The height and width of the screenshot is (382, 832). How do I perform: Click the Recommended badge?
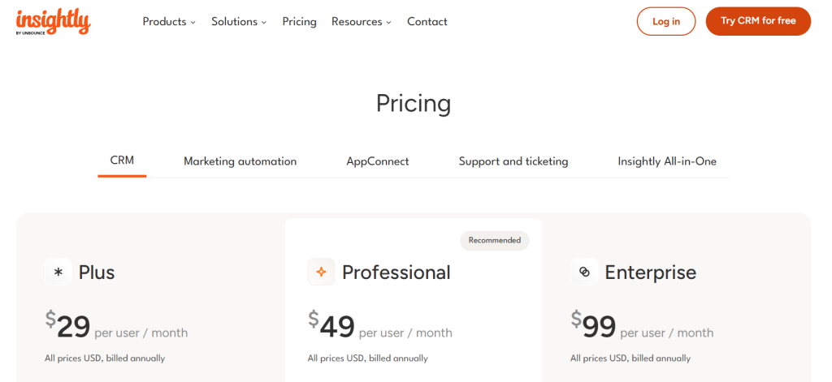click(x=495, y=241)
